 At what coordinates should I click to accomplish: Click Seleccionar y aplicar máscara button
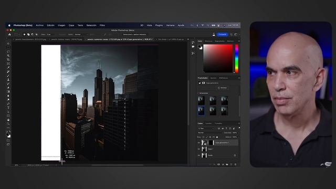click(134, 35)
